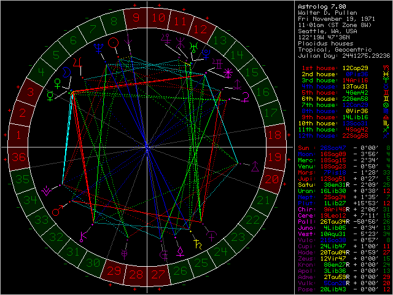The width and height of the screenshot is (393, 295).
Task: Select the 'Tropical, Geocentric' line
Action: coord(335,50)
